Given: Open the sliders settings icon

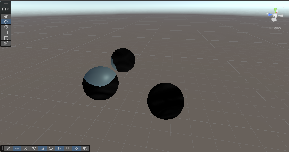Looking at the screenshot, I should pyautogui.click(x=34, y=148).
